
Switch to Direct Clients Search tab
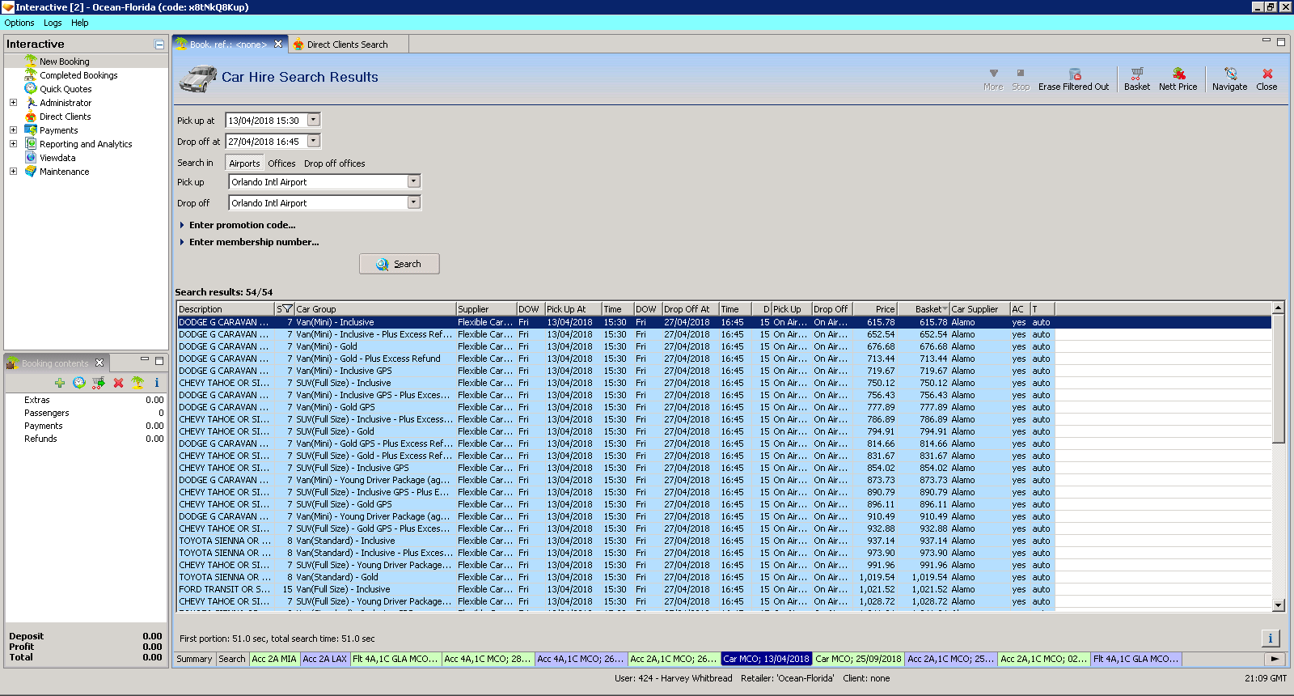click(347, 45)
